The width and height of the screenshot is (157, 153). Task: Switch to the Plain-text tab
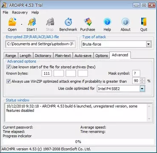click(x=63, y=56)
